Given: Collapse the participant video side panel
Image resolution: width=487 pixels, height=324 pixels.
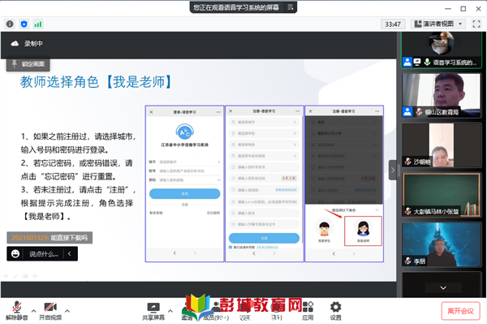Looking at the screenshot, I should click(393, 170).
